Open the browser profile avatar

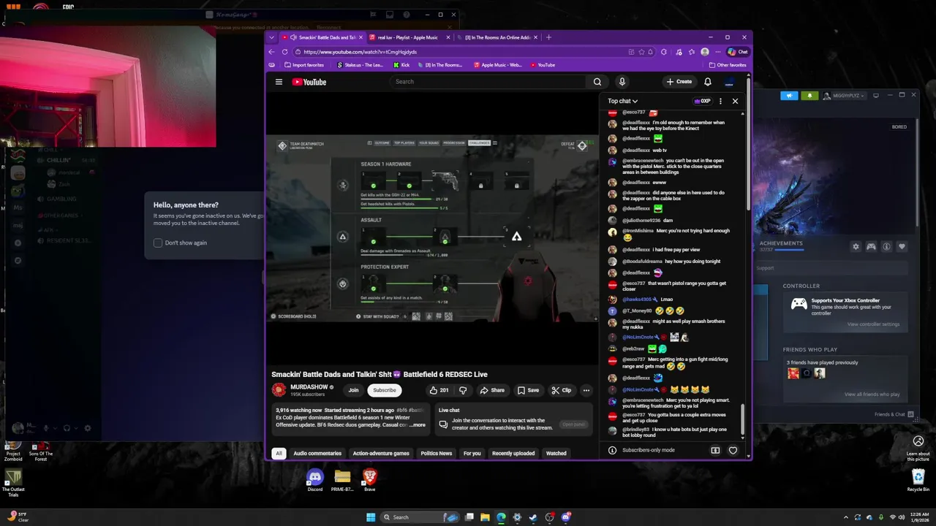tap(704, 52)
